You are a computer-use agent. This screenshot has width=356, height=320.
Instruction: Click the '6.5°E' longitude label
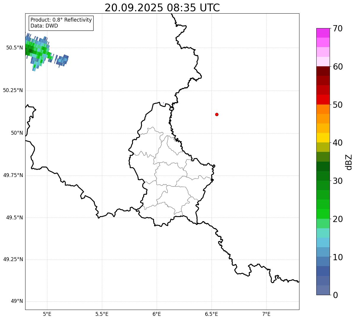coord(211,314)
